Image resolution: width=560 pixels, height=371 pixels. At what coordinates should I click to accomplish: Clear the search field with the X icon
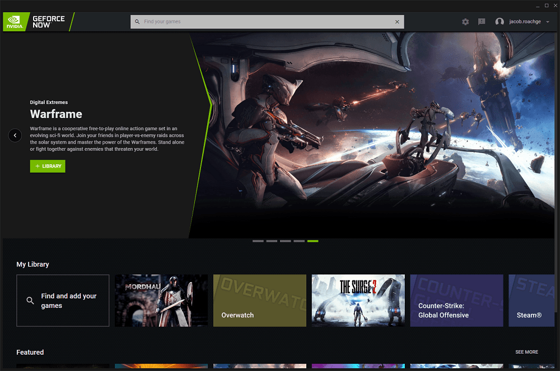point(397,22)
